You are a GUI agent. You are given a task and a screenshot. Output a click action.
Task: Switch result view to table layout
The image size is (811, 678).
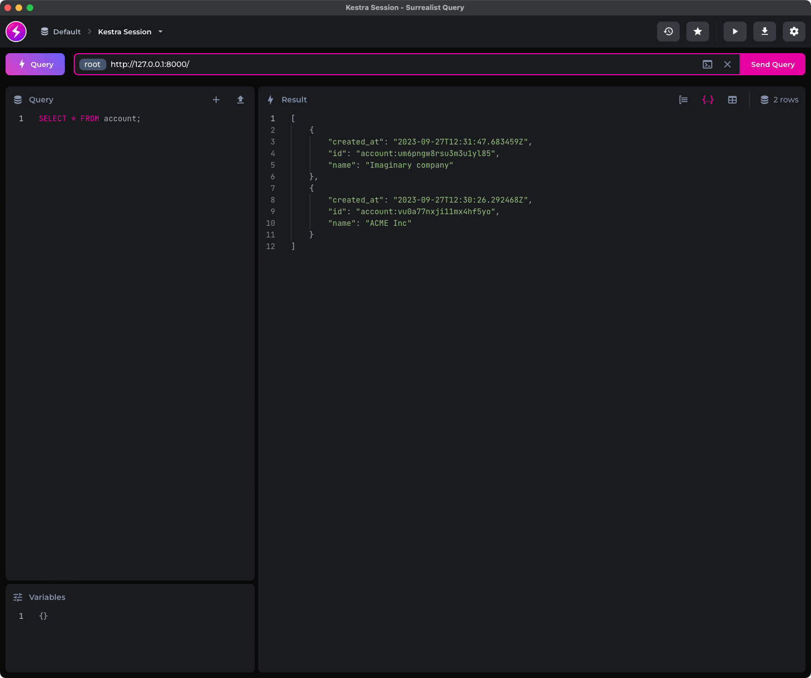[x=732, y=100]
